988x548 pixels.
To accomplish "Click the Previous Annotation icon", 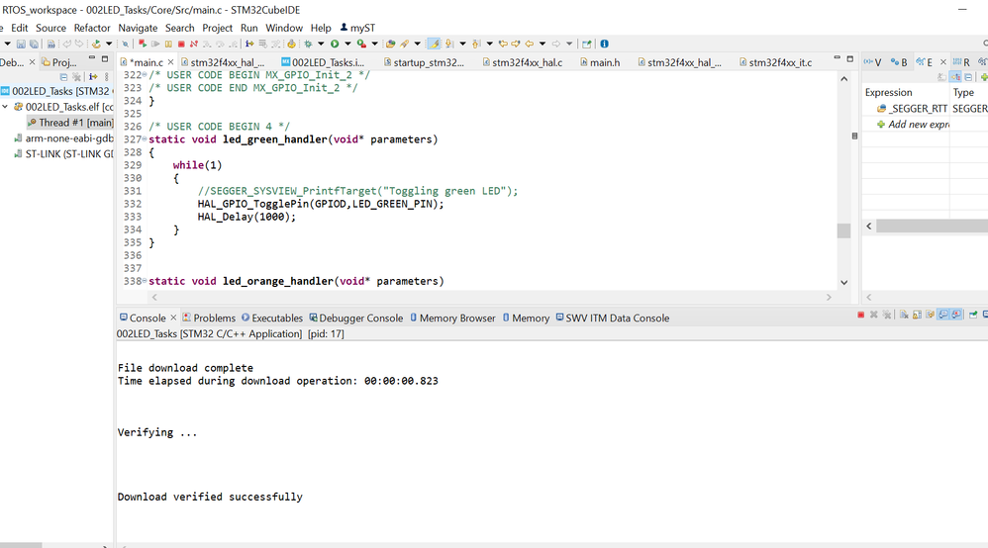I will [475, 45].
